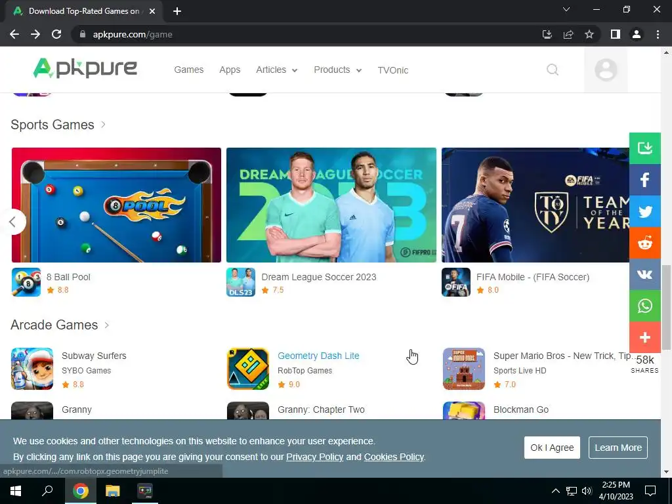Show hidden system tray icons
Screen dimensions: 672x504
(x=555, y=491)
